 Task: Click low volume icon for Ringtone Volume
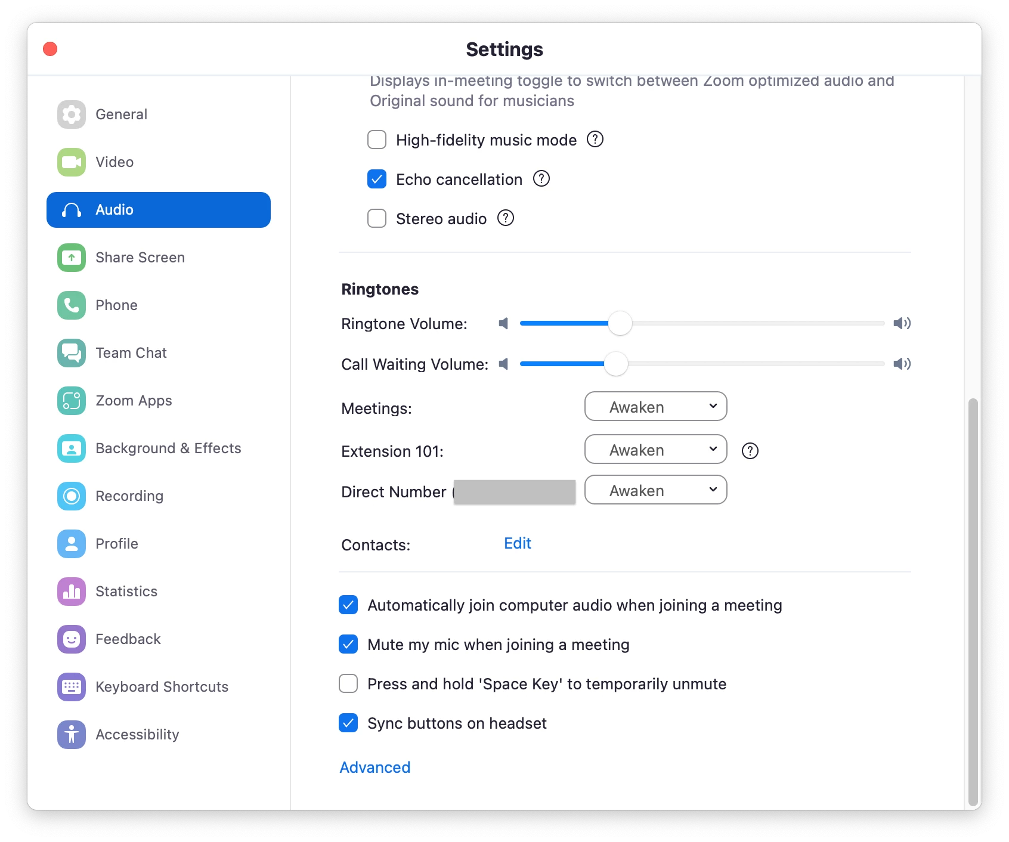[x=504, y=323]
